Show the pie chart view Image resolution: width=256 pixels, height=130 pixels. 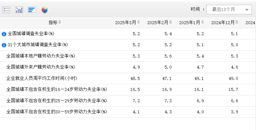(x=44, y=10)
